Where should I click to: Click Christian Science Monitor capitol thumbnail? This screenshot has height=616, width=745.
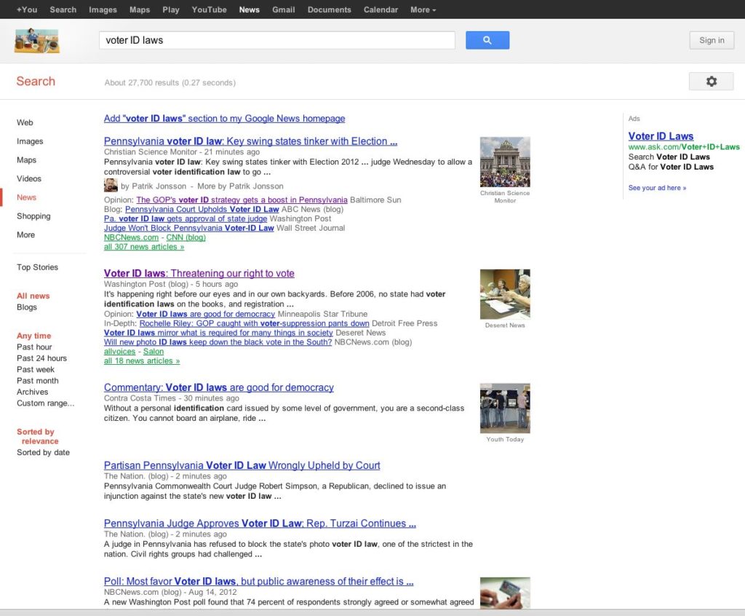505,162
